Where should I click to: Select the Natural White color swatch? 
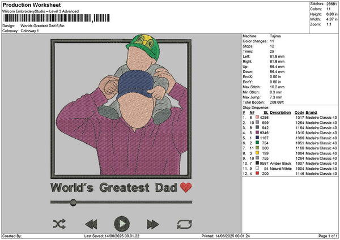258,169
